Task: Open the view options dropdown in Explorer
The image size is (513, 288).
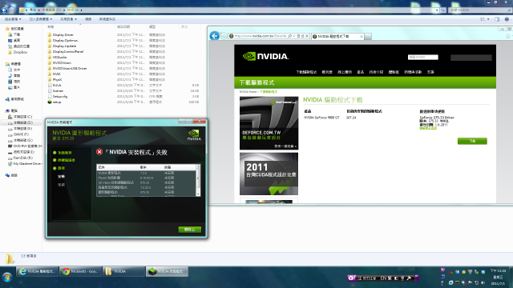Action: [484, 19]
